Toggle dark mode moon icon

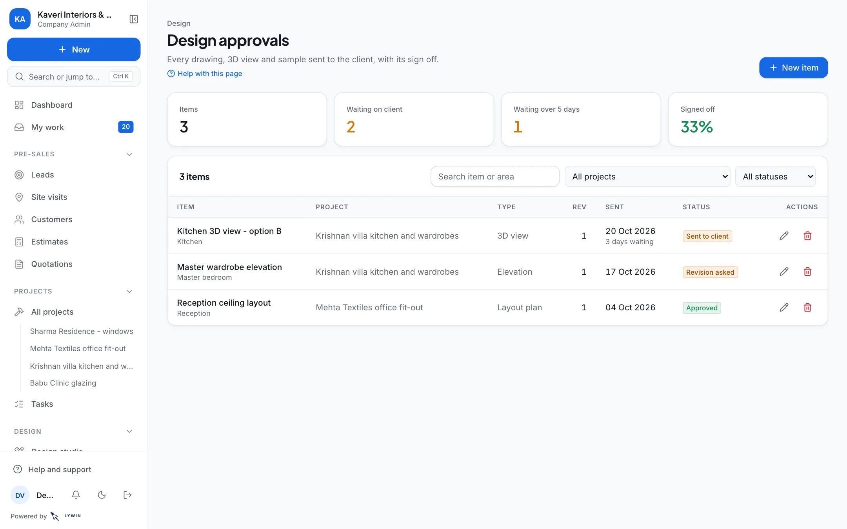(x=102, y=495)
